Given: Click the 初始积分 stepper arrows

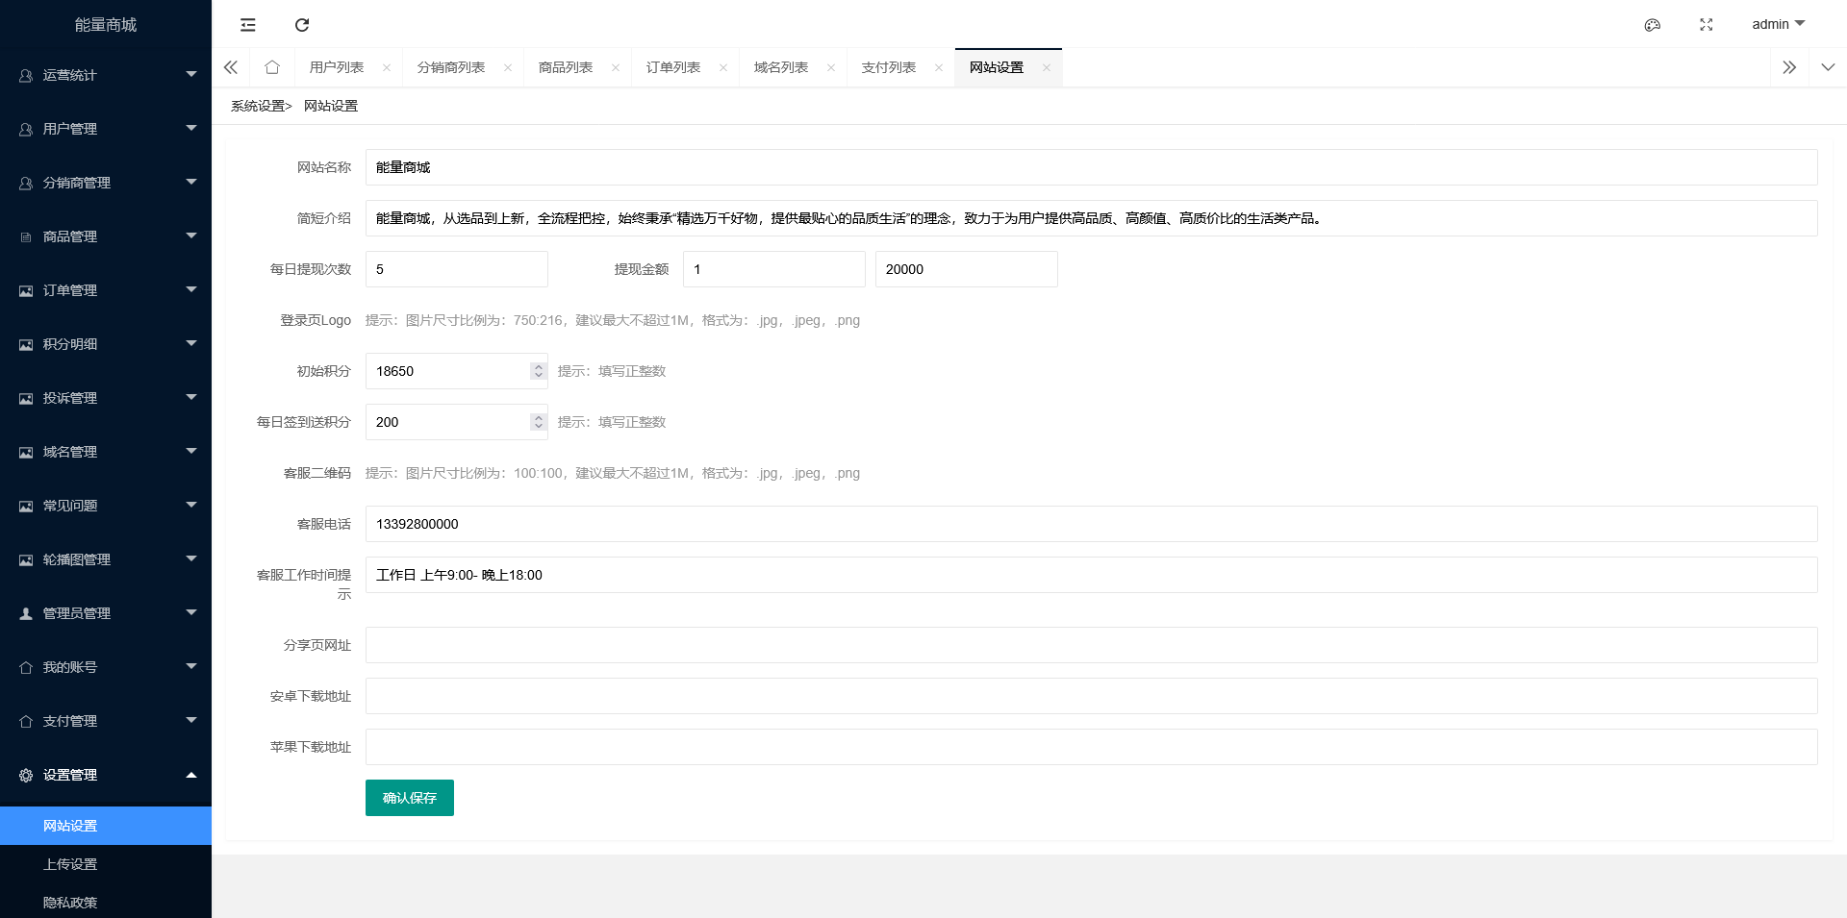Looking at the screenshot, I should 539,371.
